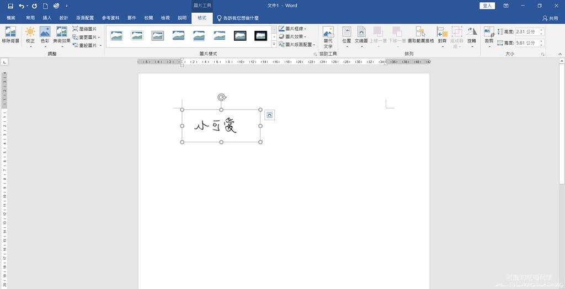Viewport: 565px width, 289px height.
Task: Open the 圖片版面配置 picture layout menu
Action: pyautogui.click(x=297, y=45)
